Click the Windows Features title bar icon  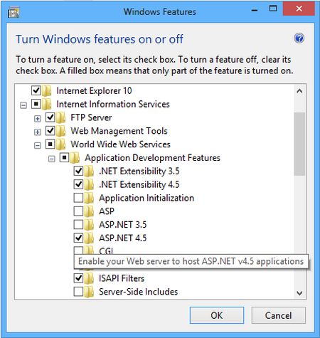tap(14, 13)
